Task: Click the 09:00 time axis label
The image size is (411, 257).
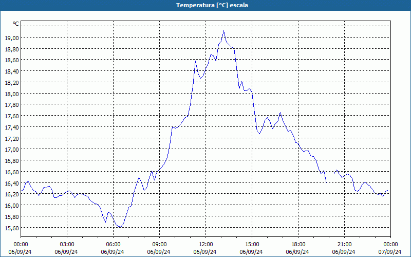Action: (159, 245)
